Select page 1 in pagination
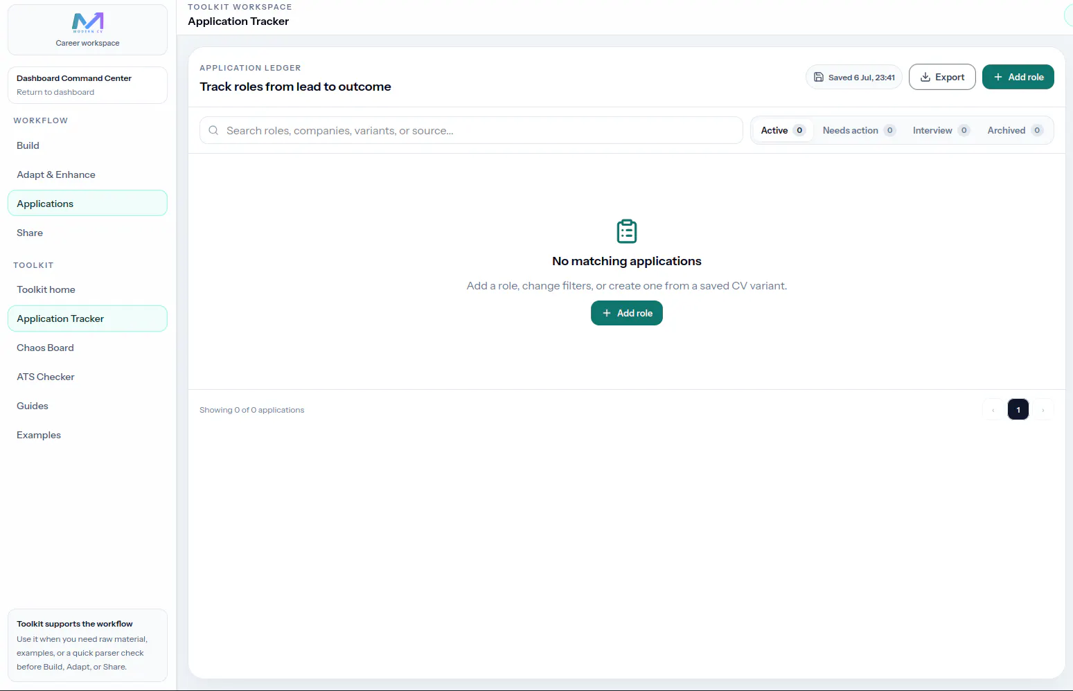 pyautogui.click(x=1018, y=410)
